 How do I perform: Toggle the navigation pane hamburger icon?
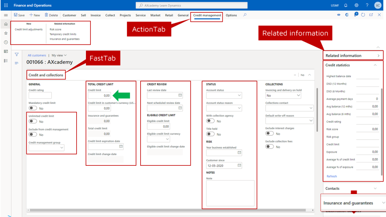6,15
